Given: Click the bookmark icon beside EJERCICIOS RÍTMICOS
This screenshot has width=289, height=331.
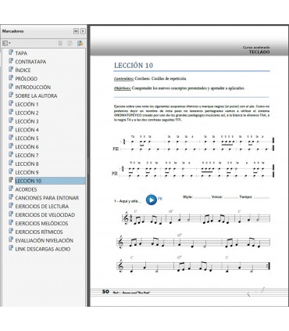Looking at the screenshot, I should [x=11, y=231].
